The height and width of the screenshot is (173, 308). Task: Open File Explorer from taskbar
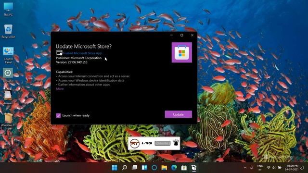click(164, 168)
